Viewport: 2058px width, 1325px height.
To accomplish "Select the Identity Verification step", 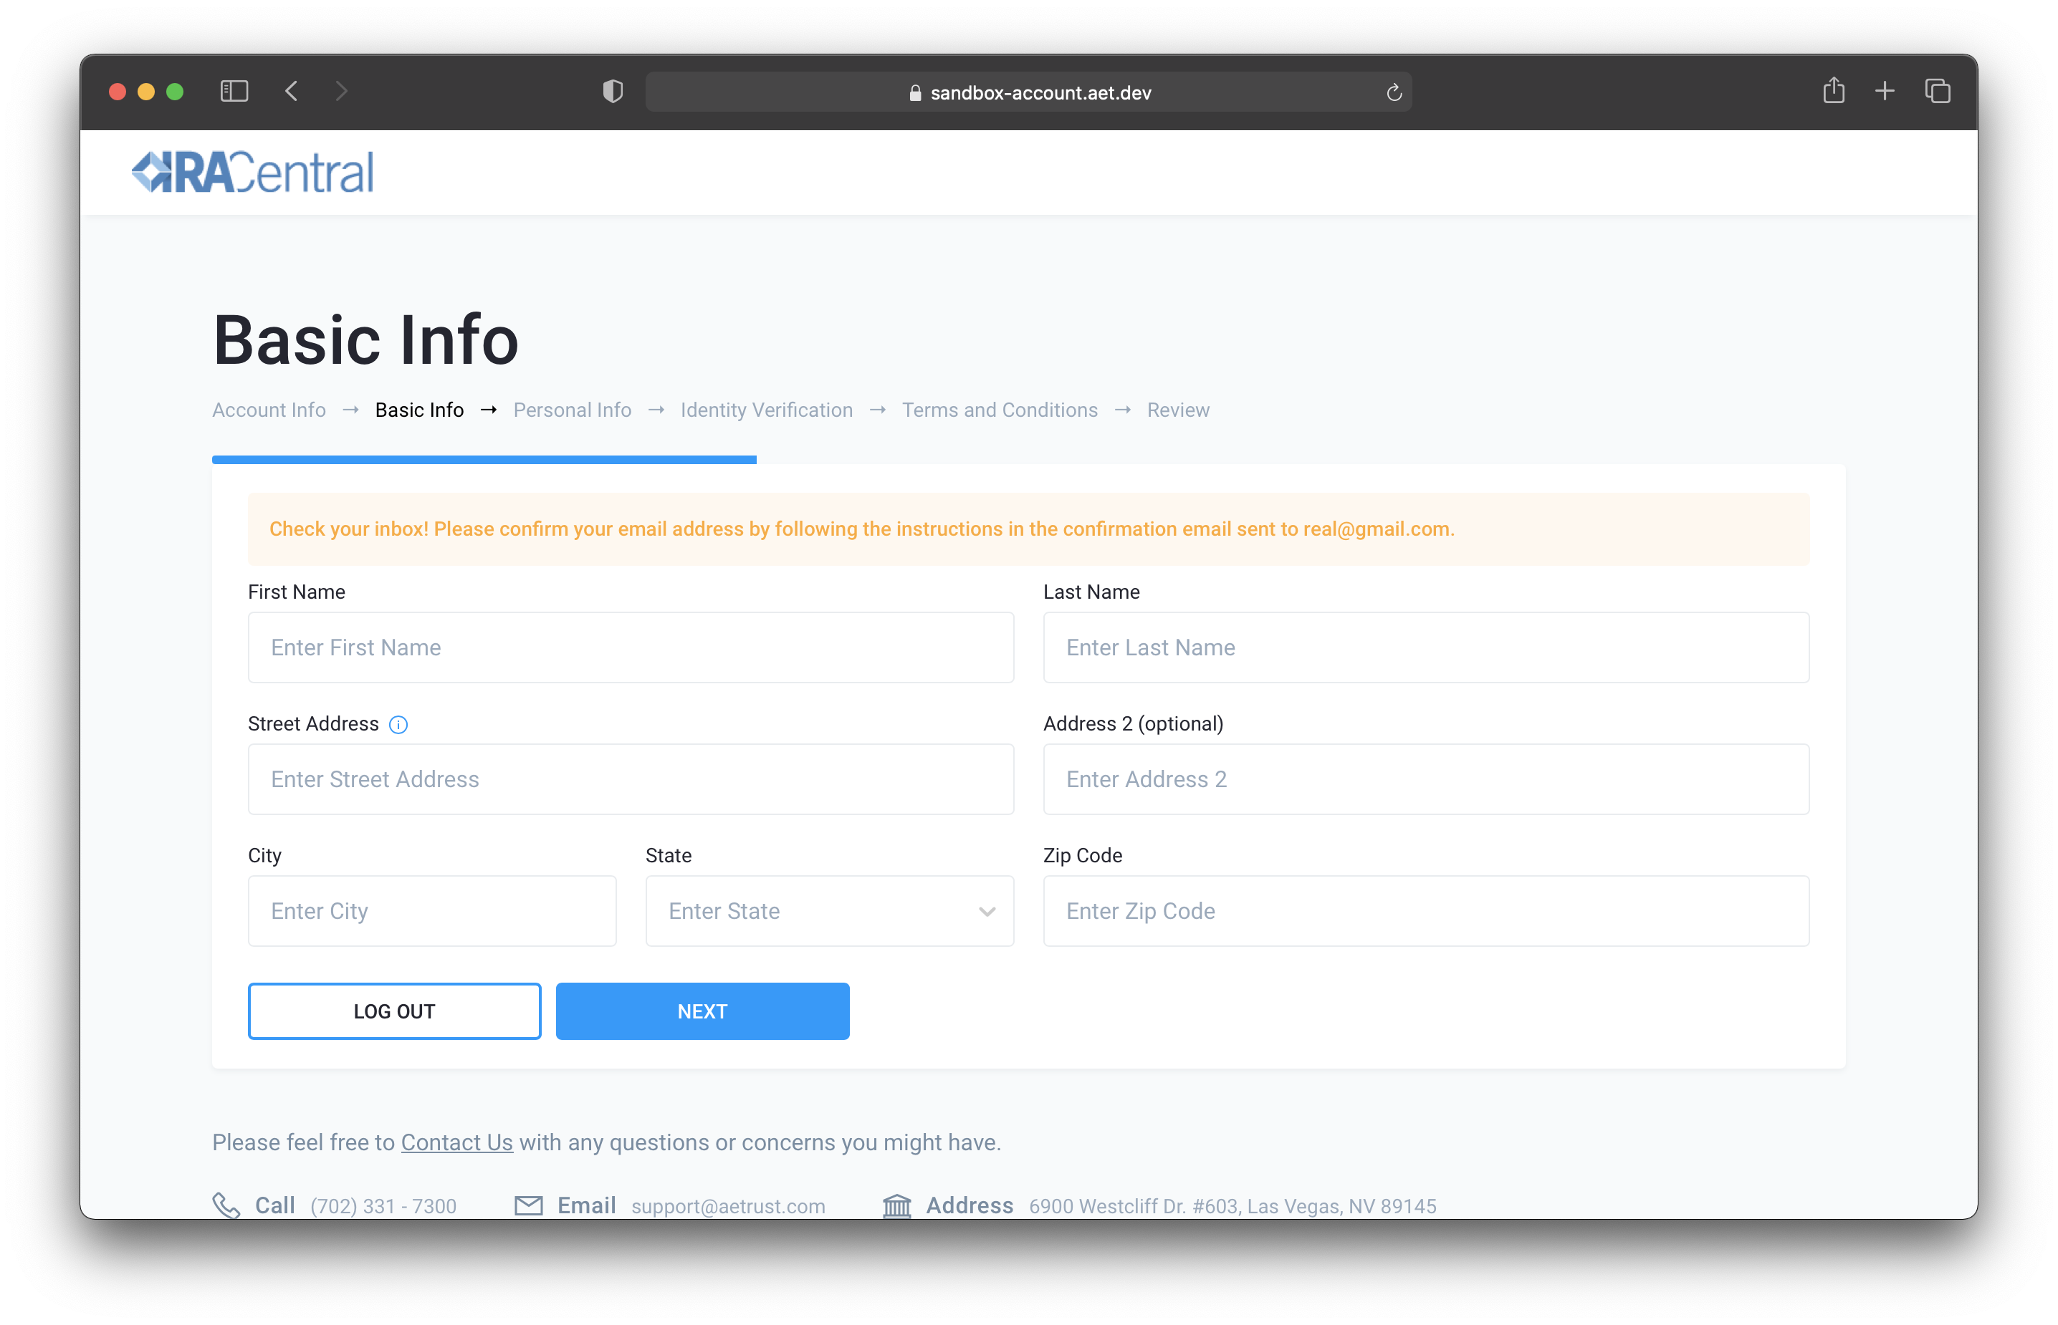I will (x=766, y=410).
